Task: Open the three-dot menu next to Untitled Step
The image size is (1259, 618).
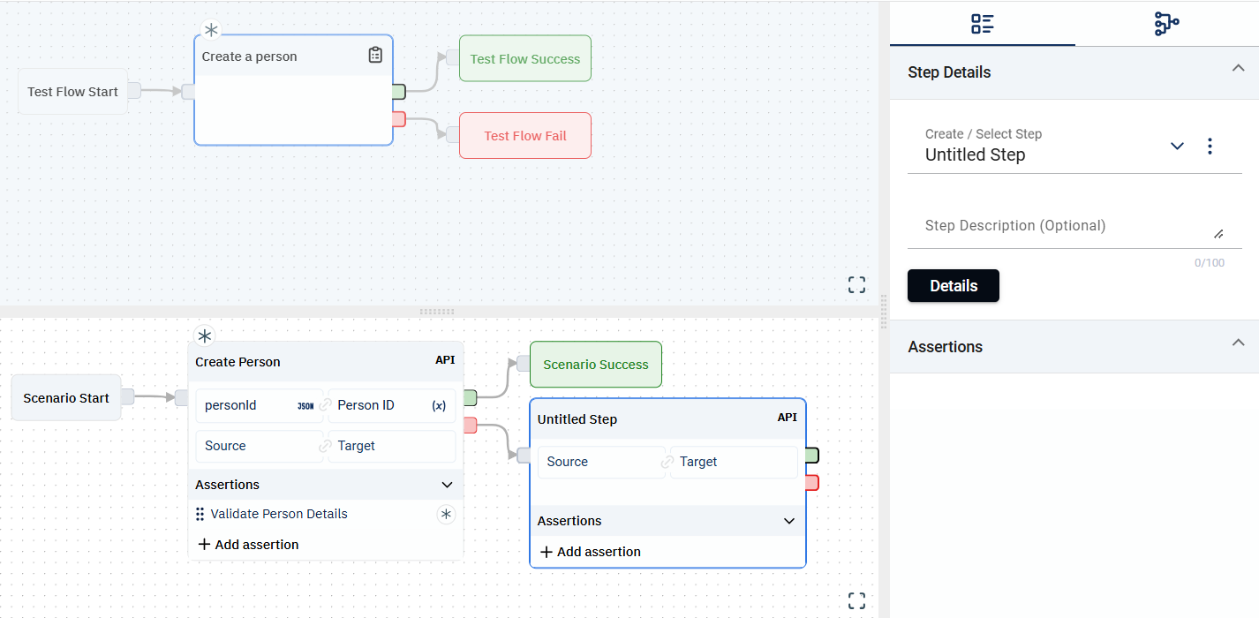Action: 1210,147
